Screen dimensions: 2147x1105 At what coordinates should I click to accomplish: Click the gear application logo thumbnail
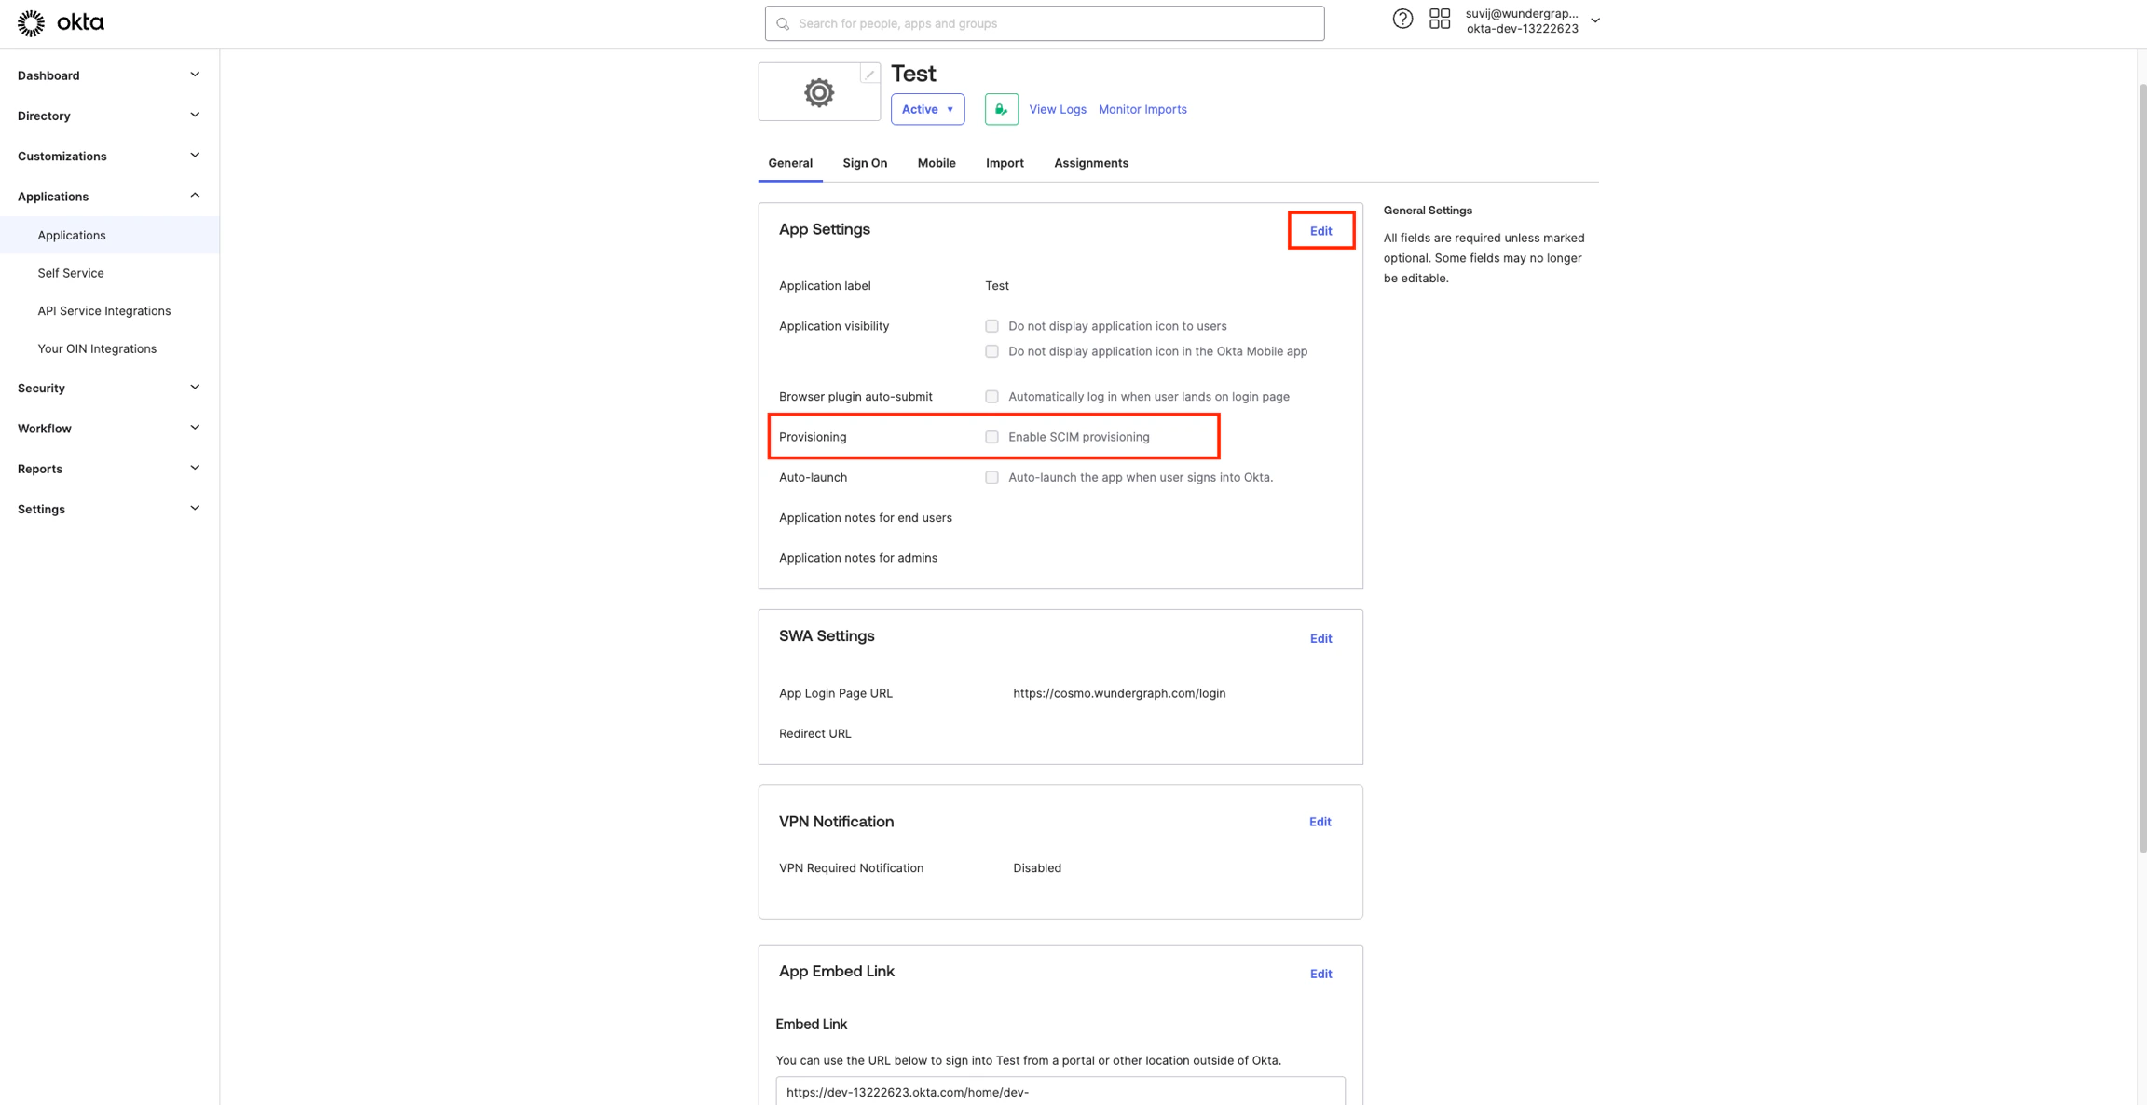click(819, 92)
